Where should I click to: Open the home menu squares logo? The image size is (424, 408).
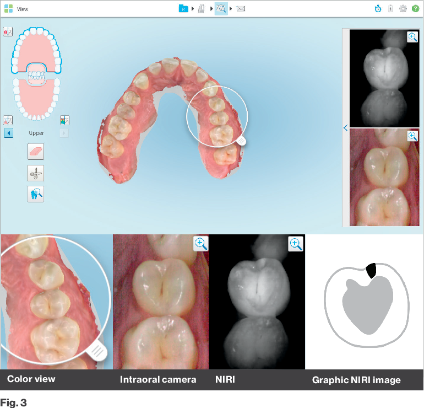(8, 9)
